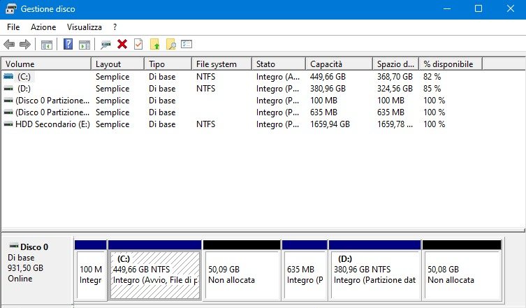Close the Gestione disco window
The height and width of the screenshot is (308, 526).
click(510, 9)
